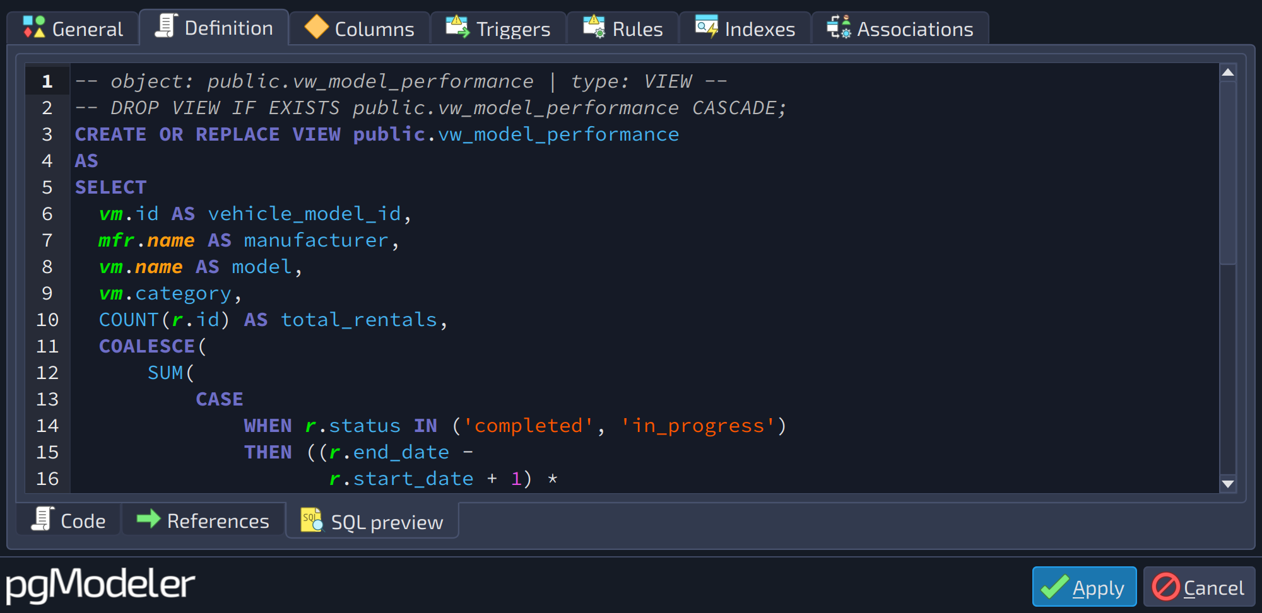Click the 'type: VIEW' comment text

coord(632,81)
